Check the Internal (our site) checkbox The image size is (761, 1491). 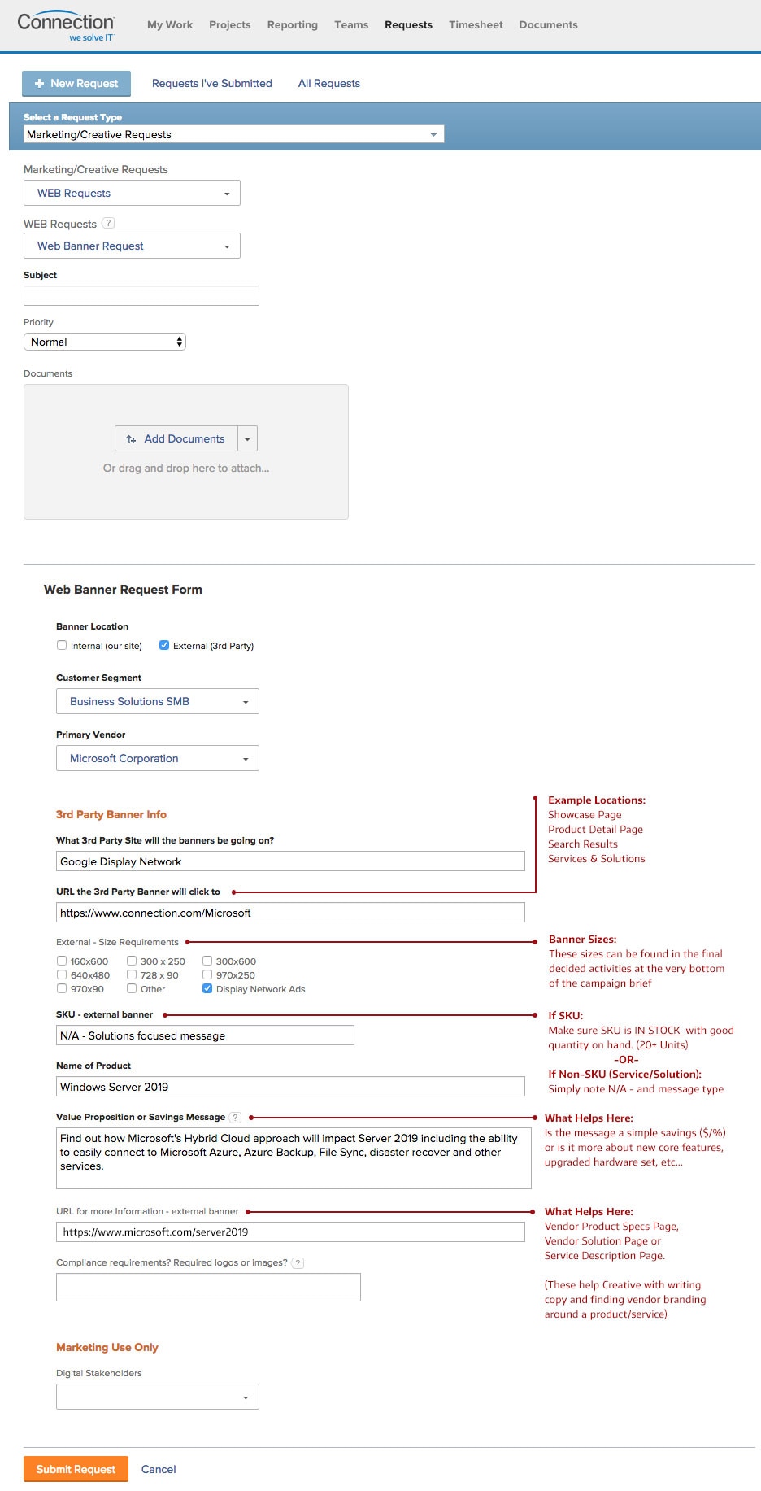coord(62,645)
